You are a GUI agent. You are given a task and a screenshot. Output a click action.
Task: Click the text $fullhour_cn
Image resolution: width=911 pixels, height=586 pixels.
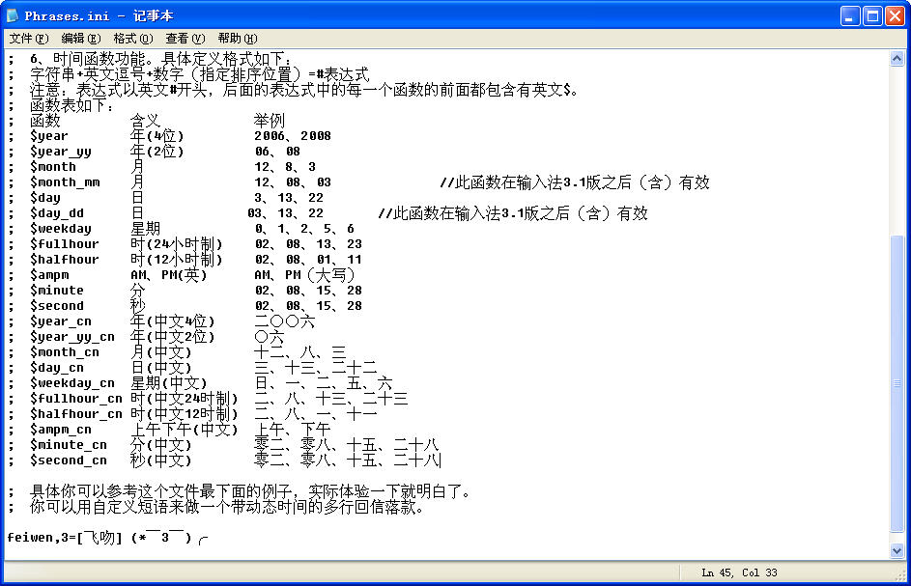[x=76, y=399]
